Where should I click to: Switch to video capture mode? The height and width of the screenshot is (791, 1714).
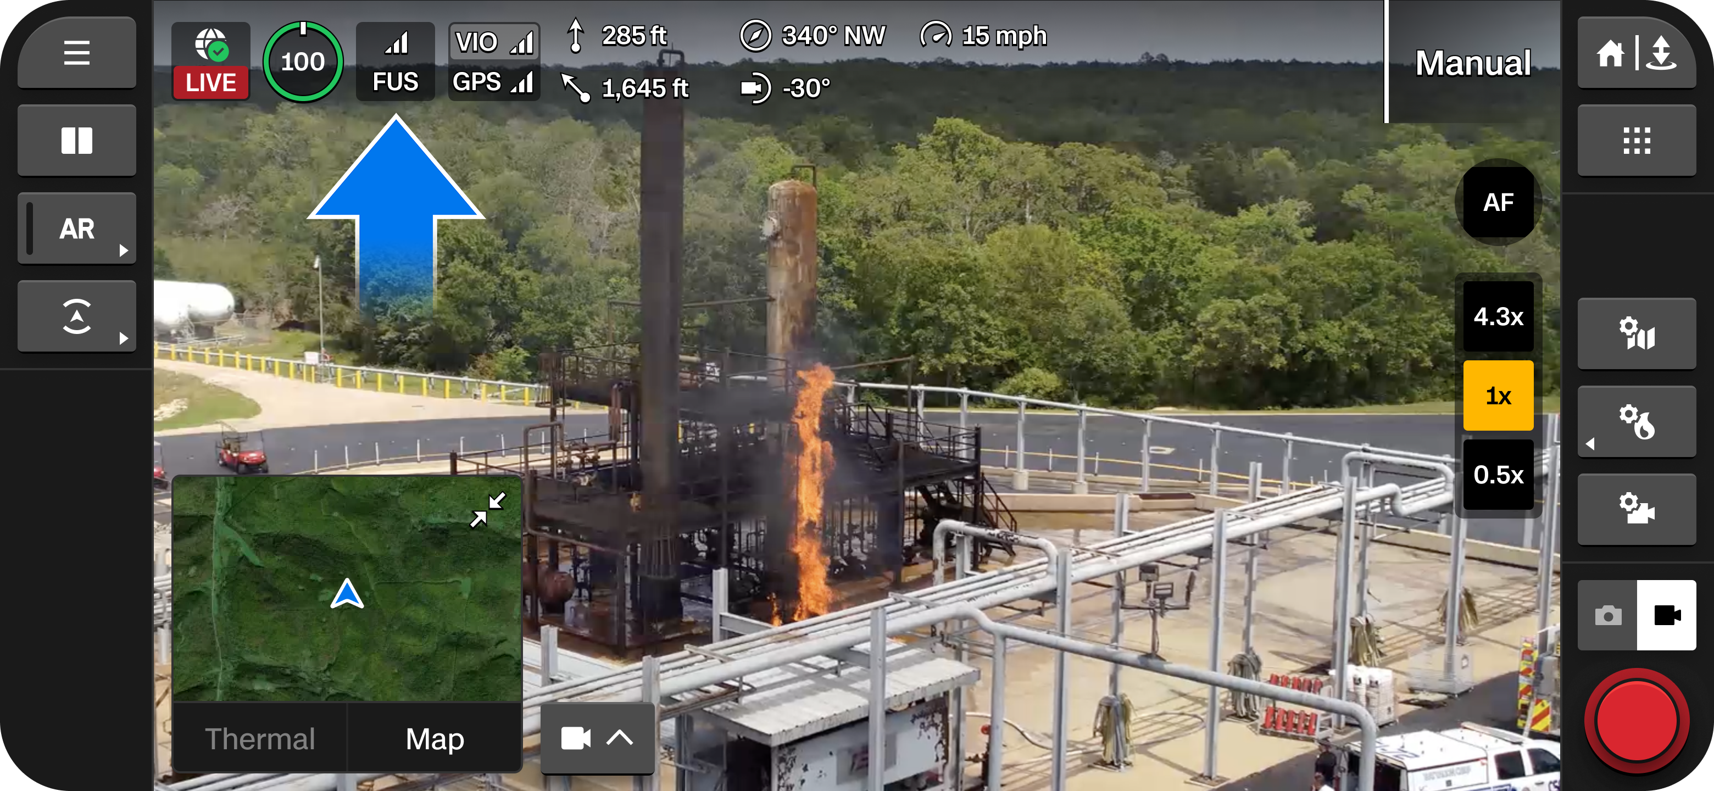tap(1666, 615)
